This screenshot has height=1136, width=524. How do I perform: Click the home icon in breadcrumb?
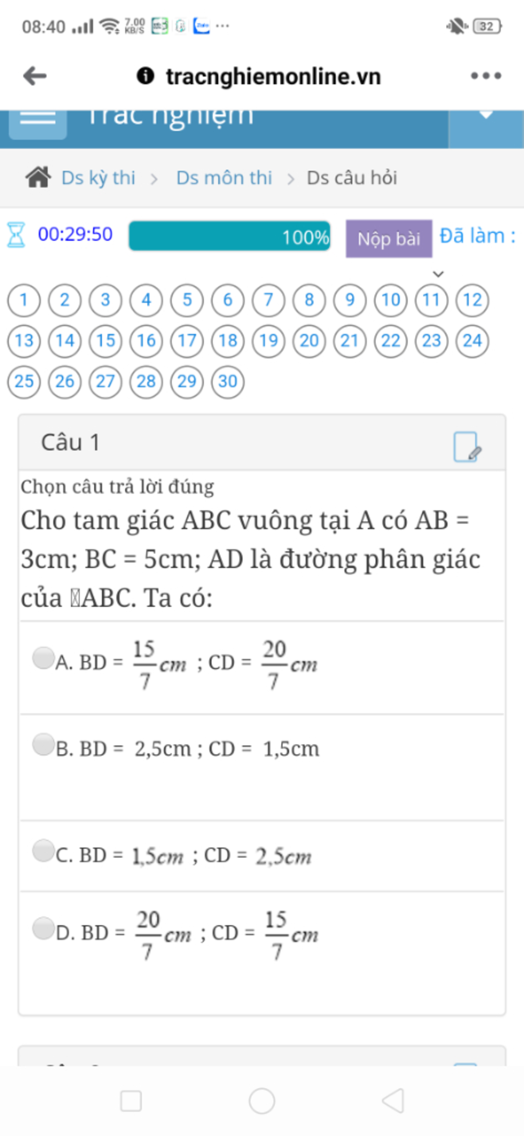click(x=38, y=178)
